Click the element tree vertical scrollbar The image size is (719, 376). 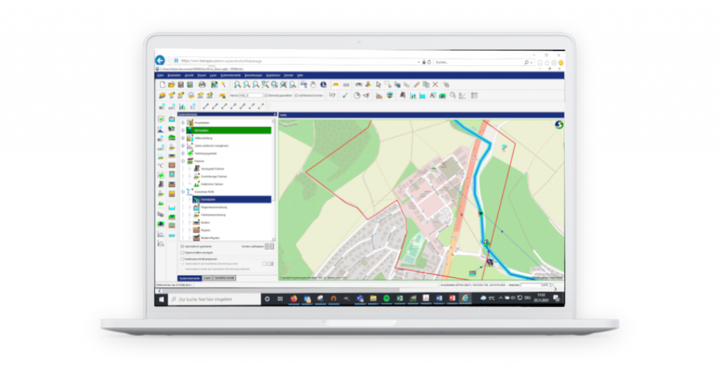pos(274,180)
